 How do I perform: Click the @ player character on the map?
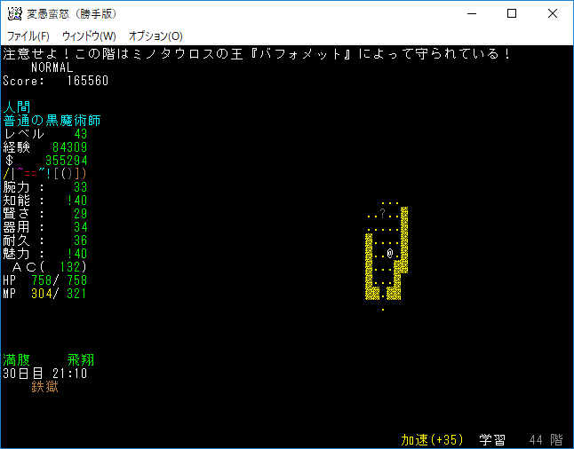(390, 254)
